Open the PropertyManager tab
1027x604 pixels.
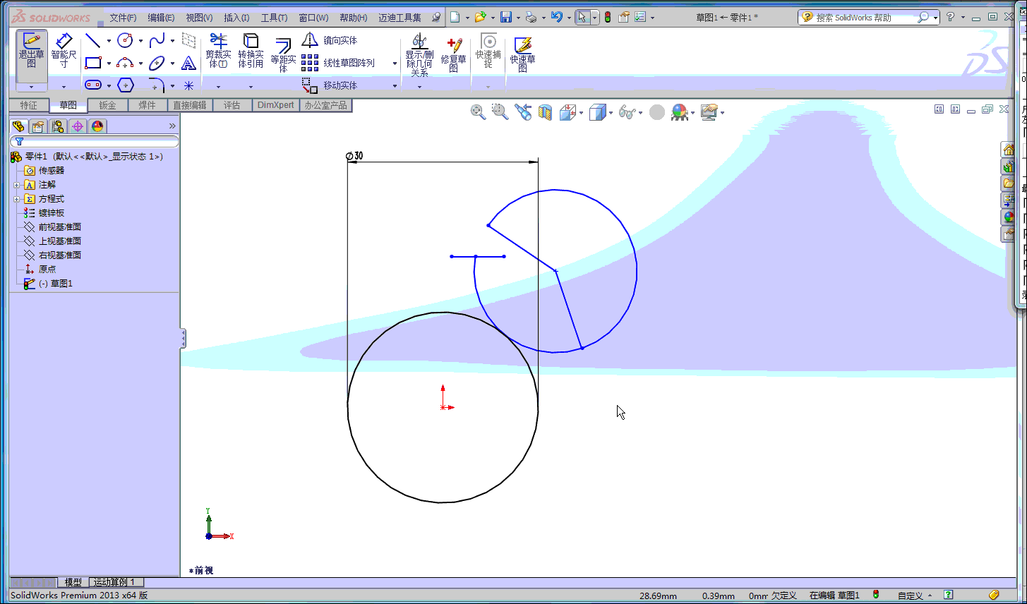(38, 126)
